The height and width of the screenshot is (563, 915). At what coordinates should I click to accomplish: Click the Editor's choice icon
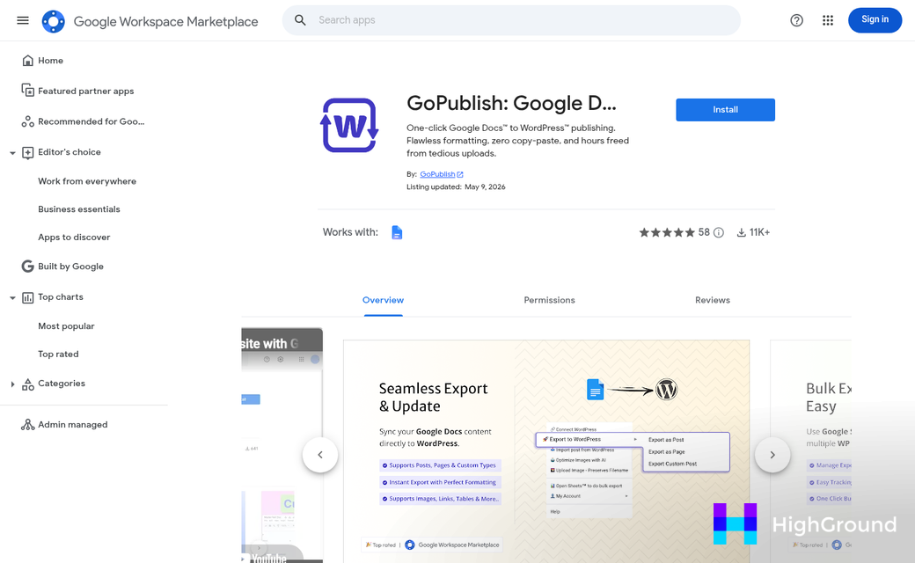(x=27, y=152)
